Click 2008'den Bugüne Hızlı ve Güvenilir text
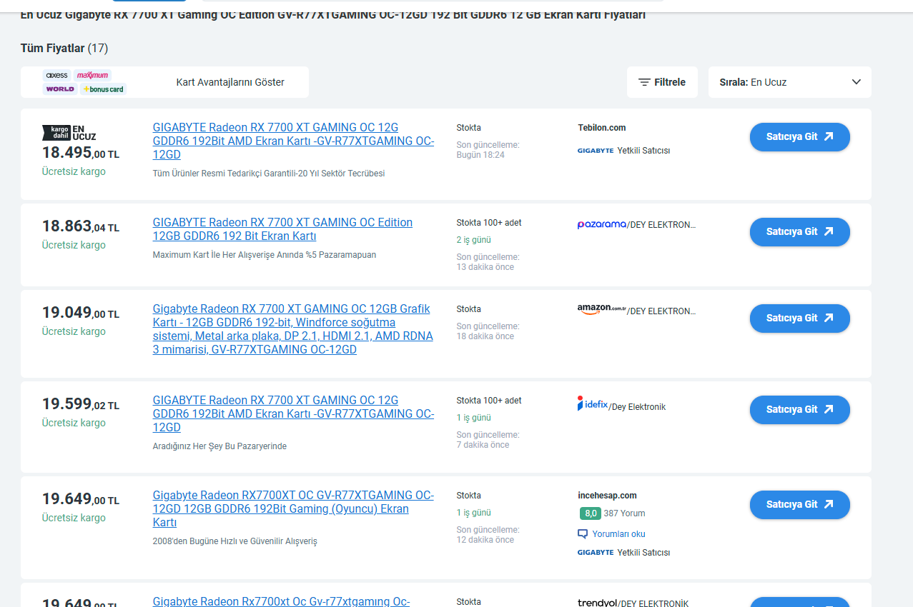913x607 pixels. point(235,541)
